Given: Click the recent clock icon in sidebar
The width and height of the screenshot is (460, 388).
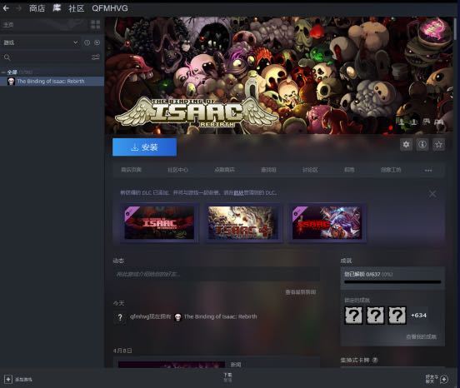Looking at the screenshot, I should 87,42.
